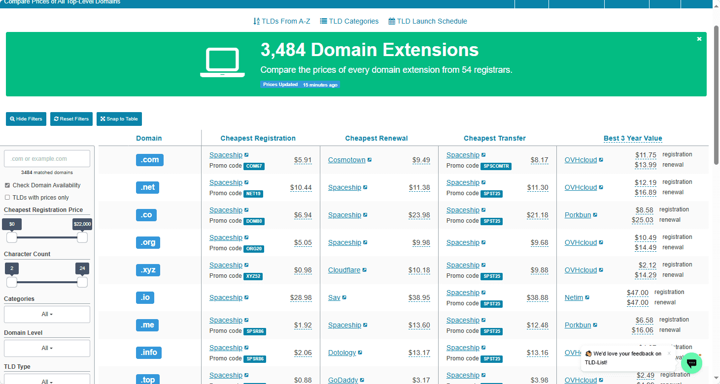The image size is (720, 384).
Task: Click registration price maximum $22,000 slider handle
Action: (82, 237)
